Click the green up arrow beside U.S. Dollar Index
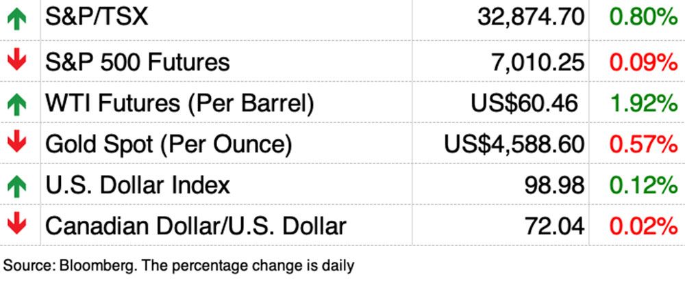The width and height of the screenshot is (685, 283). point(16,185)
